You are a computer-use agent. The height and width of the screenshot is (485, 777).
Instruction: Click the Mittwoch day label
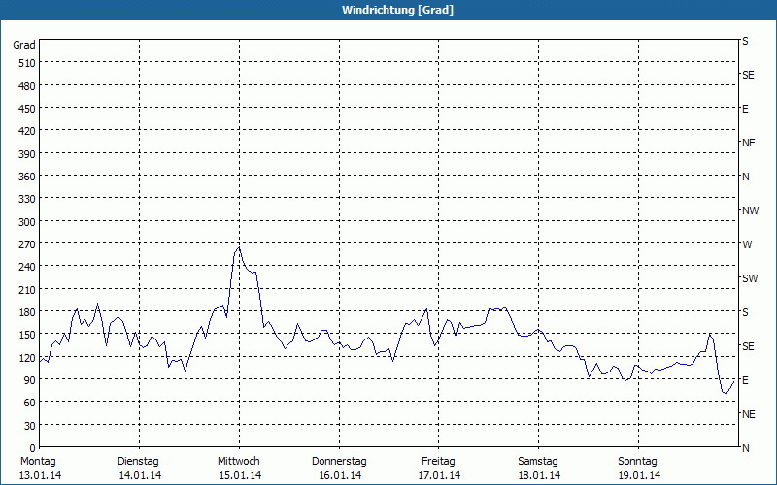click(x=238, y=461)
